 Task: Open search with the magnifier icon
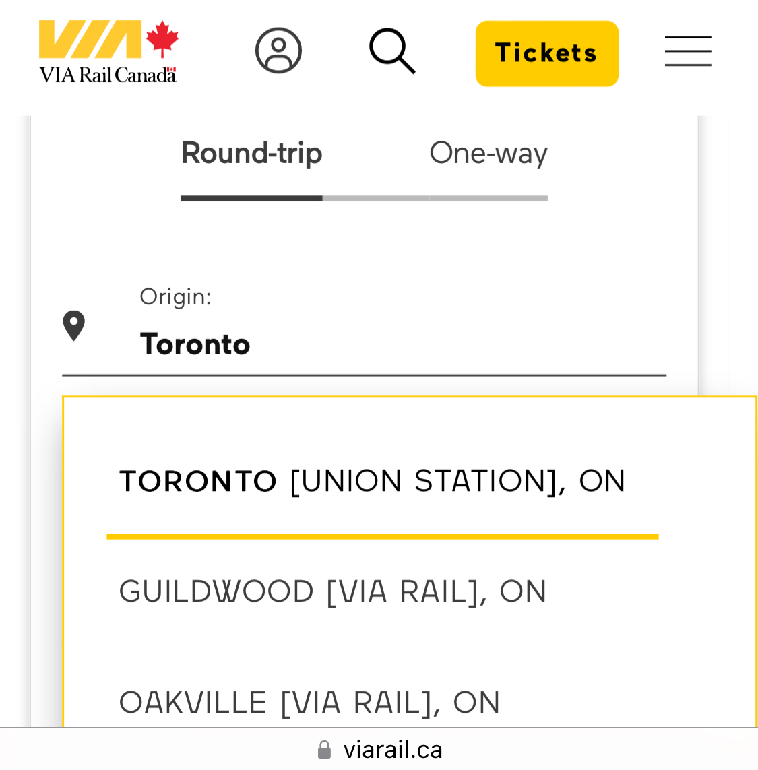(392, 51)
